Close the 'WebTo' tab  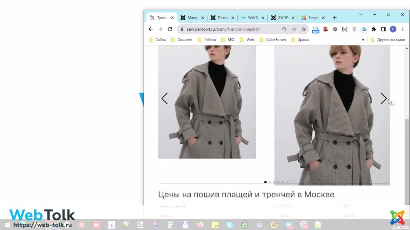pos(263,18)
